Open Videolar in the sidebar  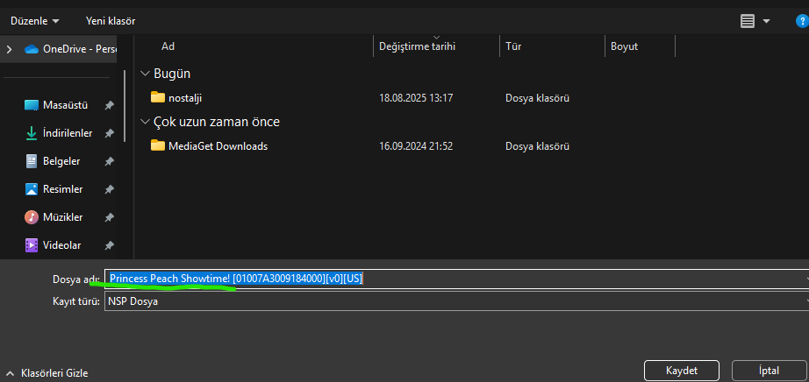point(62,245)
